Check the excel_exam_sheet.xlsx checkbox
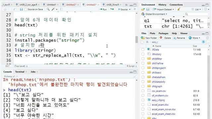The width and height of the screenshot is (212, 119). (x=143, y=114)
